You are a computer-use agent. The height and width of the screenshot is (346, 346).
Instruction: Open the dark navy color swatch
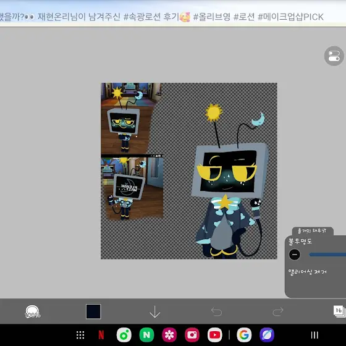[93, 311]
